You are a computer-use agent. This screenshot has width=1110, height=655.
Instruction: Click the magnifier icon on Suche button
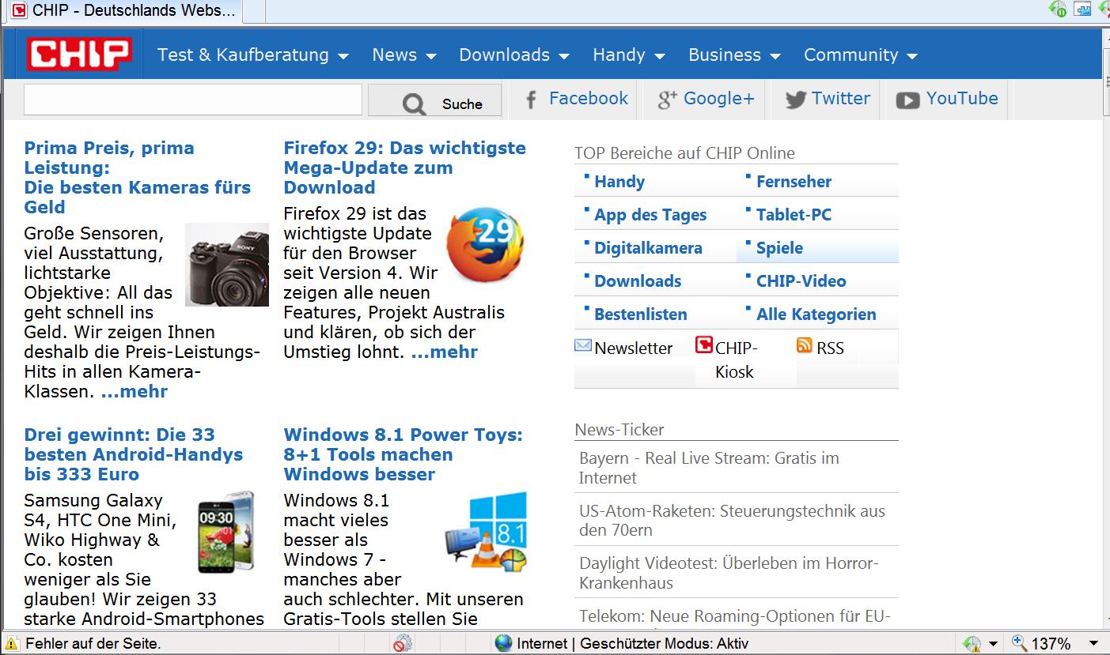click(x=414, y=104)
